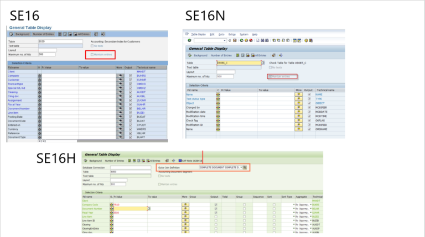Viewport: 425px width, 237px height.
Task: Click Find binoculars icon in SE16N toolbar
Action: pyautogui.click(x=262, y=40)
